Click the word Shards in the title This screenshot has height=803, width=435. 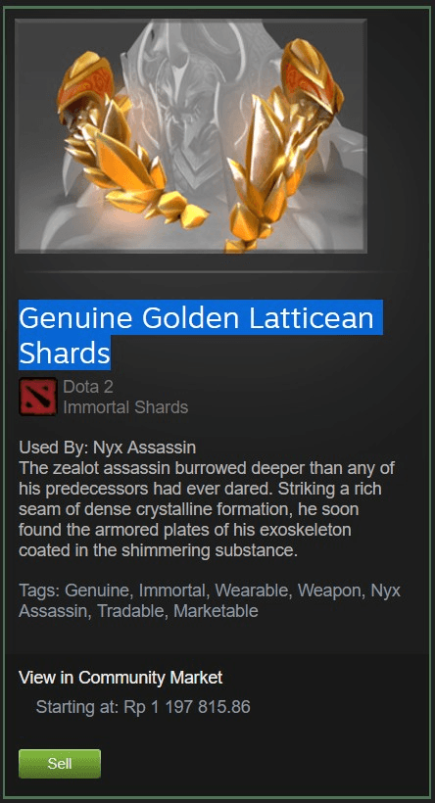click(x=65, y=353)
